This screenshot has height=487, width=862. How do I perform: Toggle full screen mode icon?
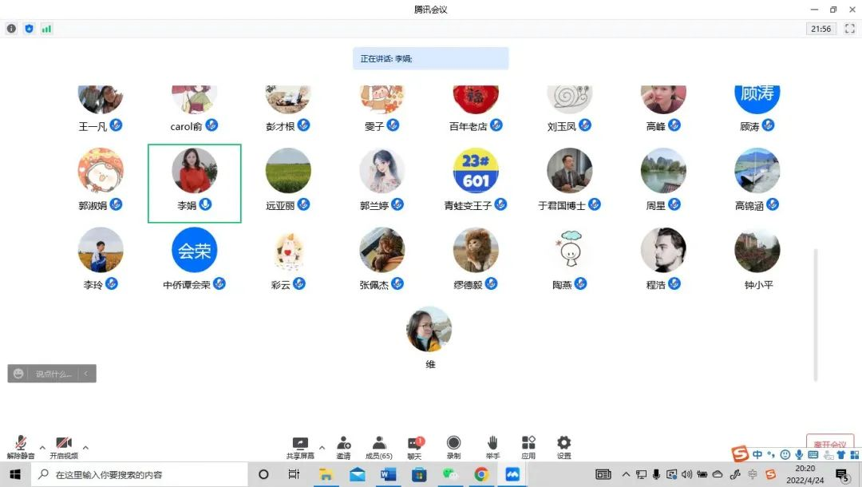849,29
